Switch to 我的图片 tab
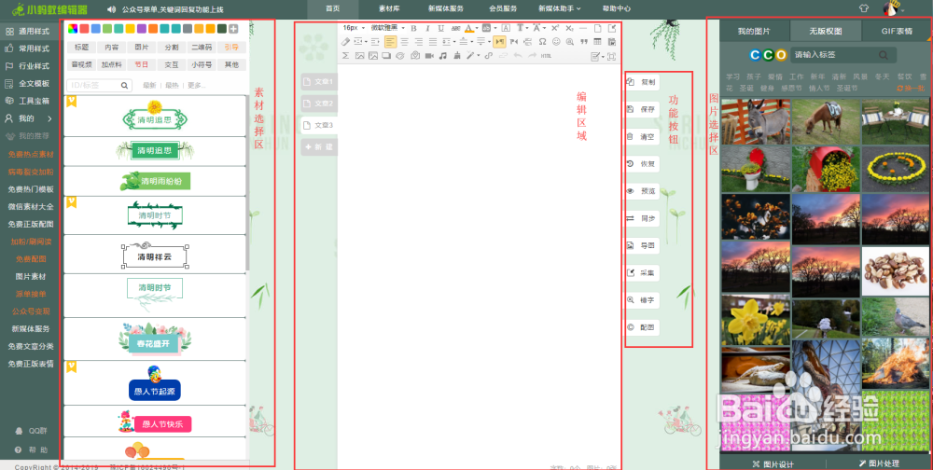Screen dimensions: 933x470 coord(755,32)
